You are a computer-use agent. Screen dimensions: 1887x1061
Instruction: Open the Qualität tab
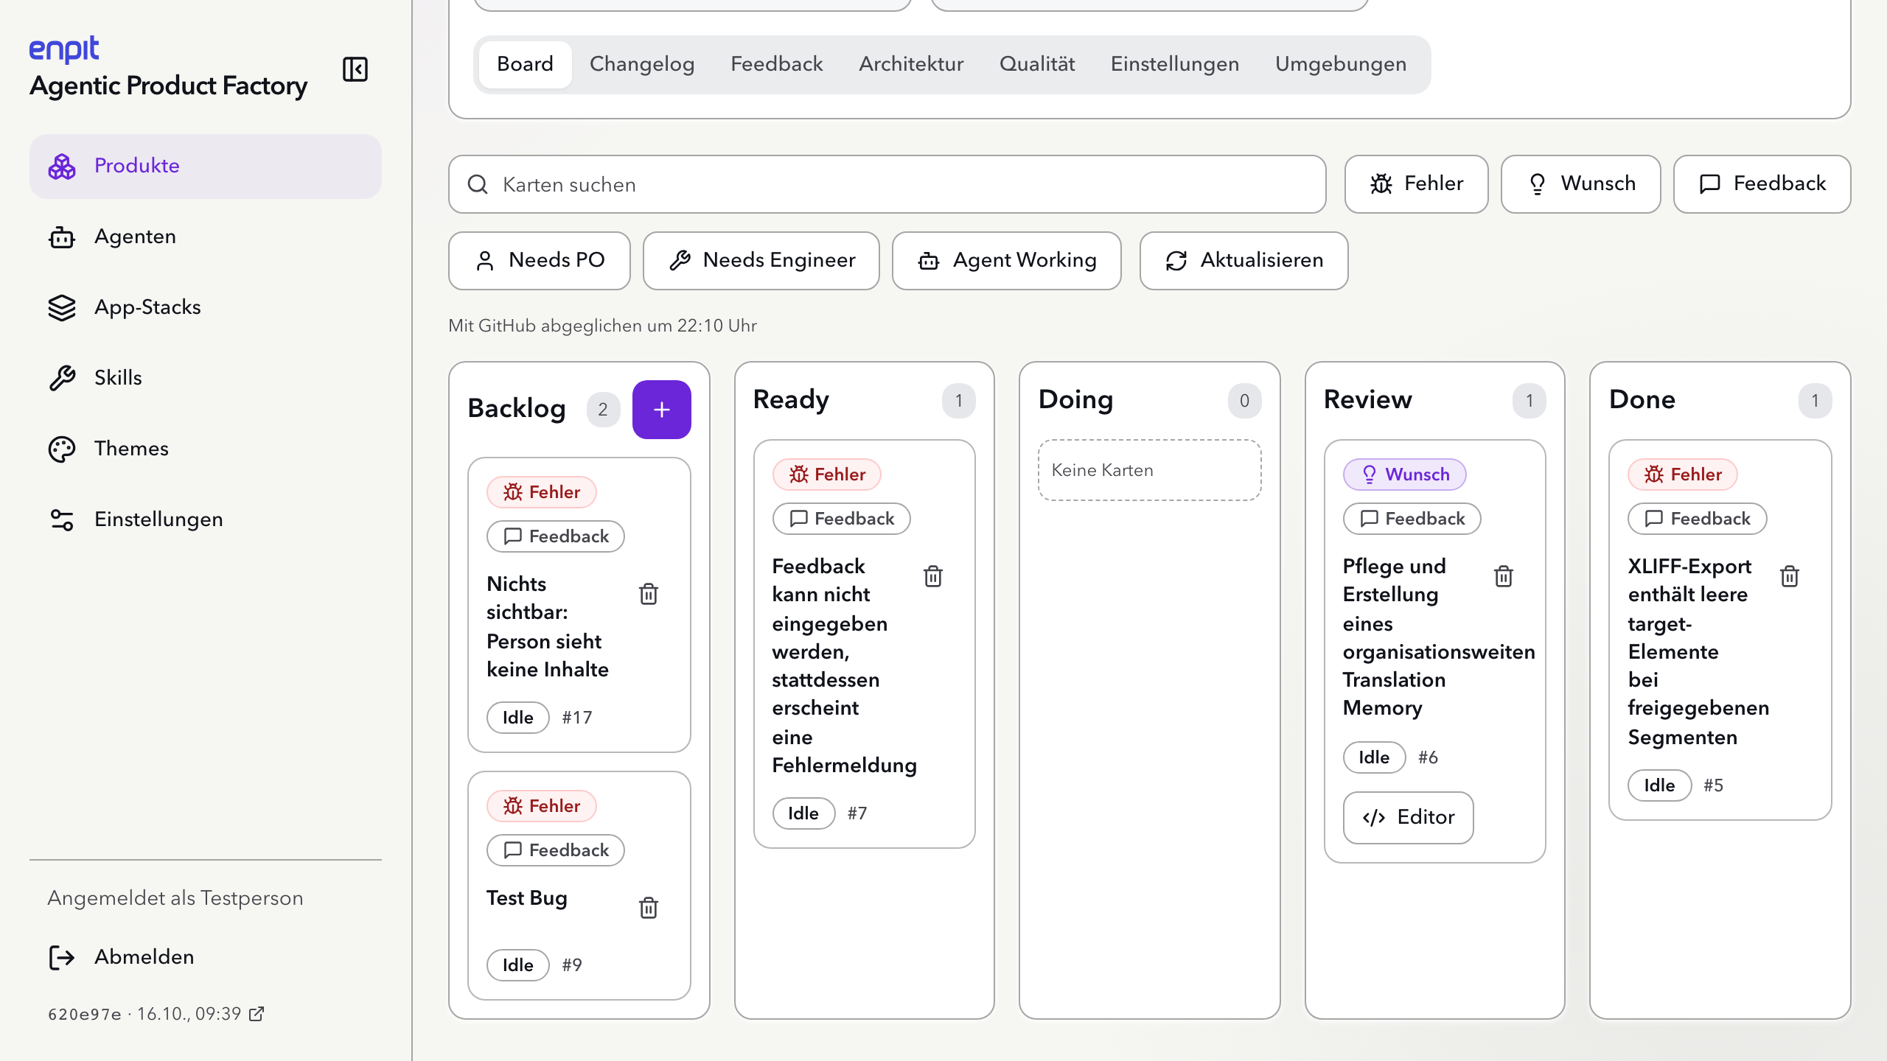(1037, 64)
